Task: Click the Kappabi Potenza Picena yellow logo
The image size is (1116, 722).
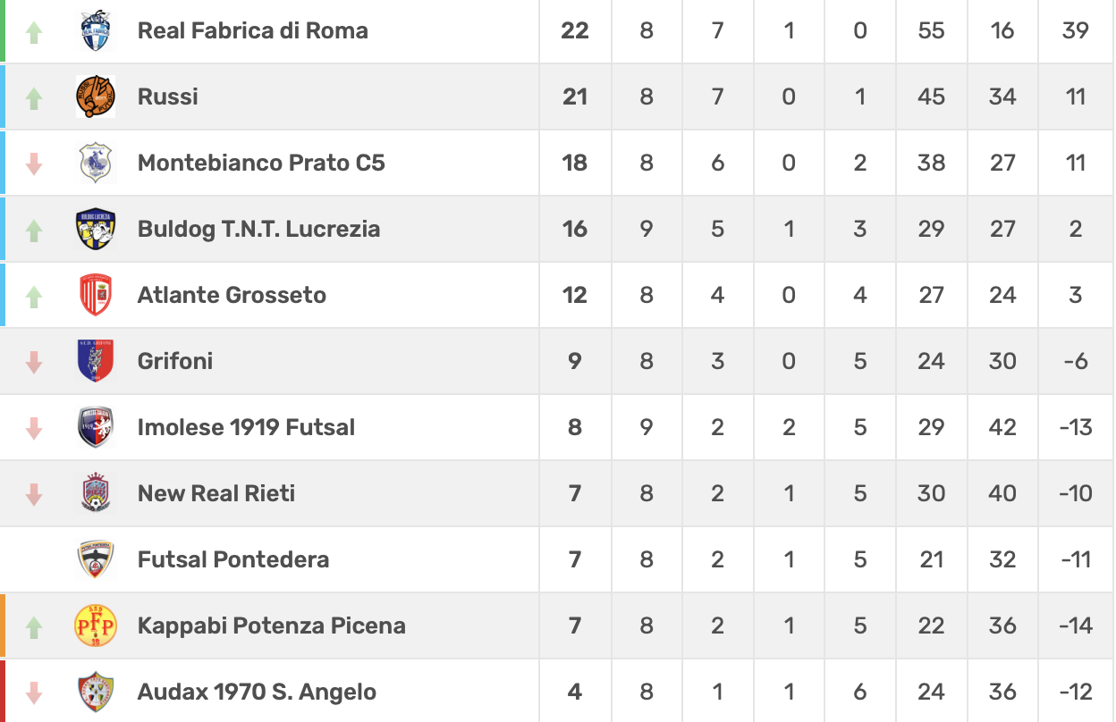Action: (x=95, y=625)
